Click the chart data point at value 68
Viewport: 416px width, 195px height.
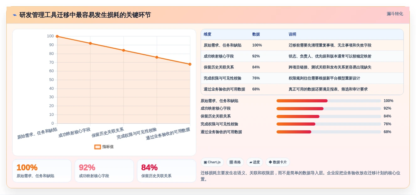190,64
